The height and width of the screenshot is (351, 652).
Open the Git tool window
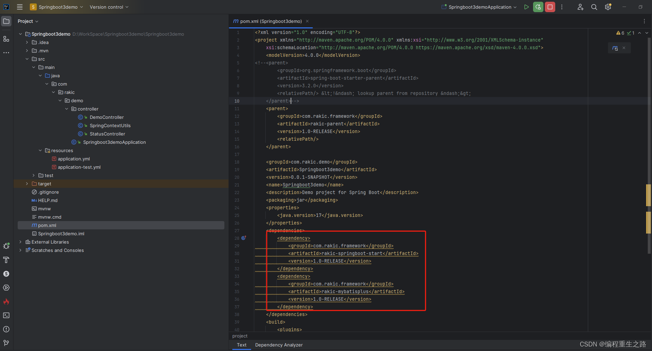pos(6,343)
